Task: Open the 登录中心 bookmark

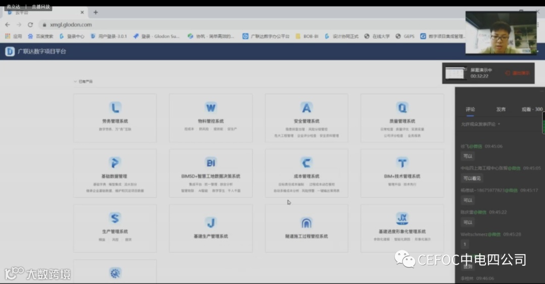Action: click(x=72, y=36)
